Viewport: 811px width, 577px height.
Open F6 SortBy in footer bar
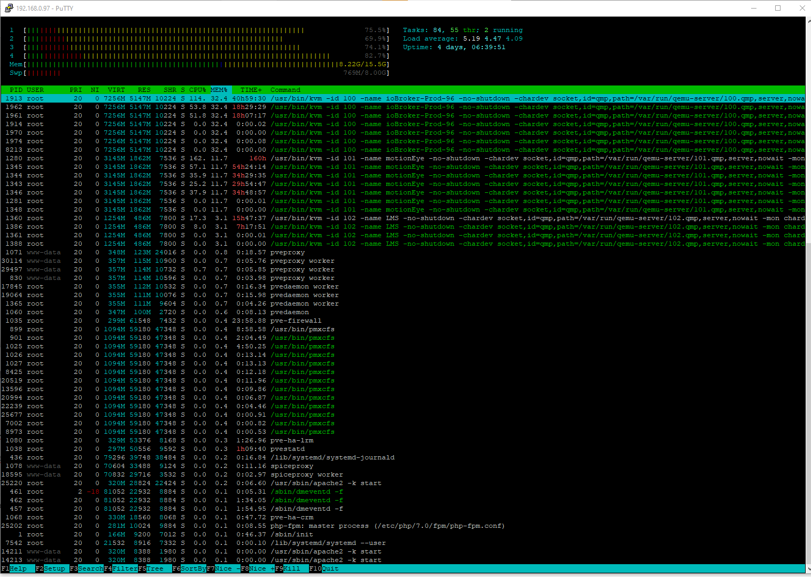pyautogui.click(x=189, y=568)
